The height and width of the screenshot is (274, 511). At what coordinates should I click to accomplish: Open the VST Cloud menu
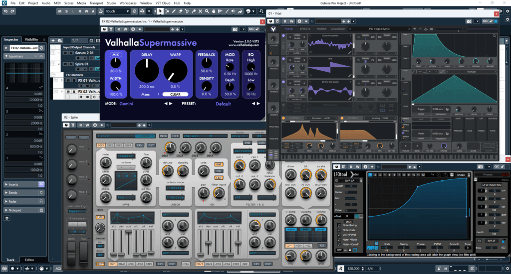click(x=163, y=3)
